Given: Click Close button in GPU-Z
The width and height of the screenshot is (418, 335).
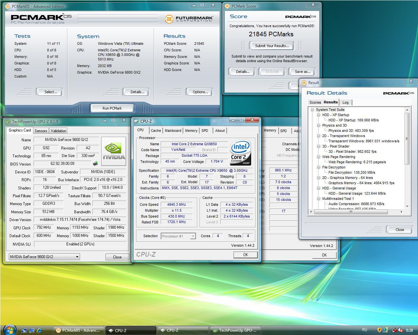Looking at the screenshot, I should pos(117,257).
